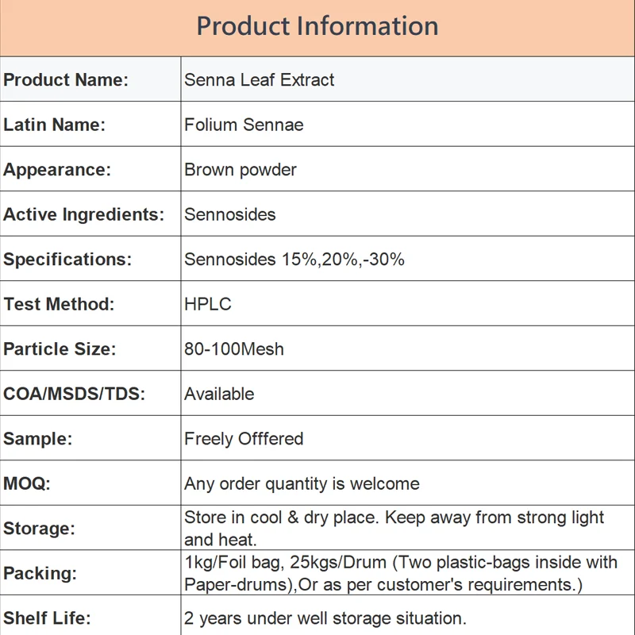635x635 pixels.
Task: Click the 80-100Mesh particle size value
Action: tap(234, 349)
